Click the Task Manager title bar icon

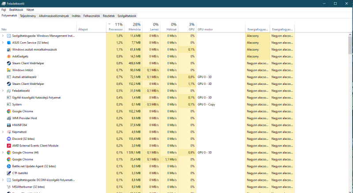4,4
